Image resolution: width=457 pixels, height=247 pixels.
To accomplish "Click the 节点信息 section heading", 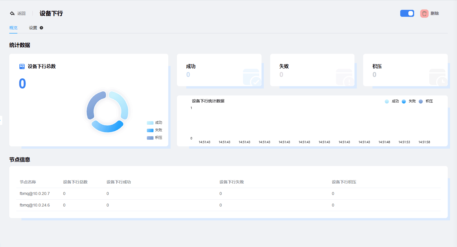I will pos(20,160).
